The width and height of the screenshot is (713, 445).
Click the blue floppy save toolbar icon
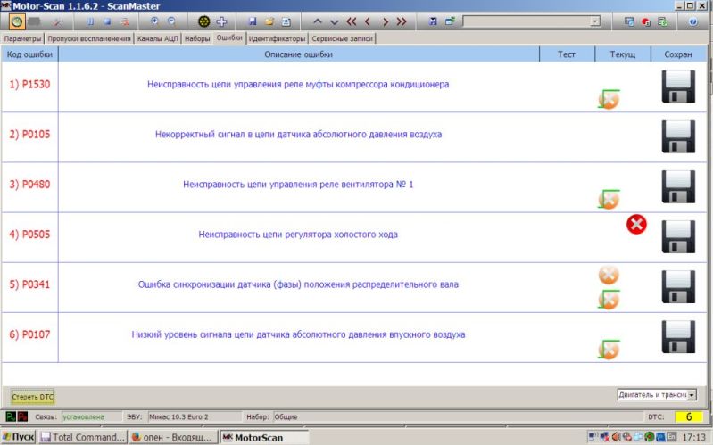(253, 21)
